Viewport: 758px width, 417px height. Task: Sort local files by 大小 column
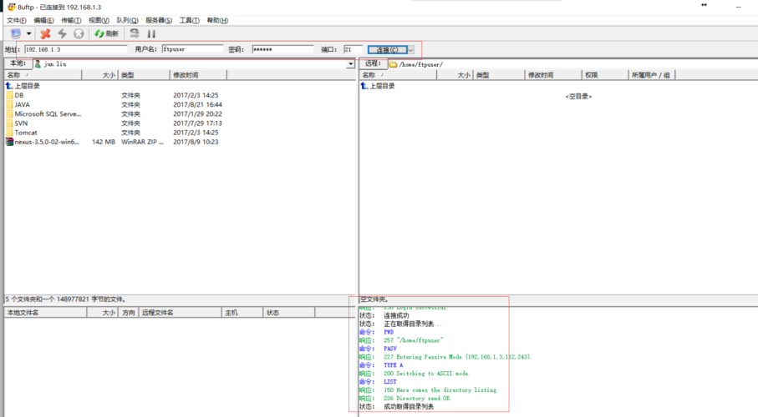[x=100, y=75]
